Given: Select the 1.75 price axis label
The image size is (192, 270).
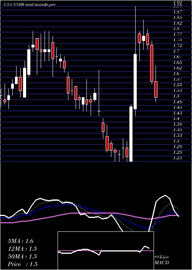Looking at the screenshot, I should (x=177, y=40).
